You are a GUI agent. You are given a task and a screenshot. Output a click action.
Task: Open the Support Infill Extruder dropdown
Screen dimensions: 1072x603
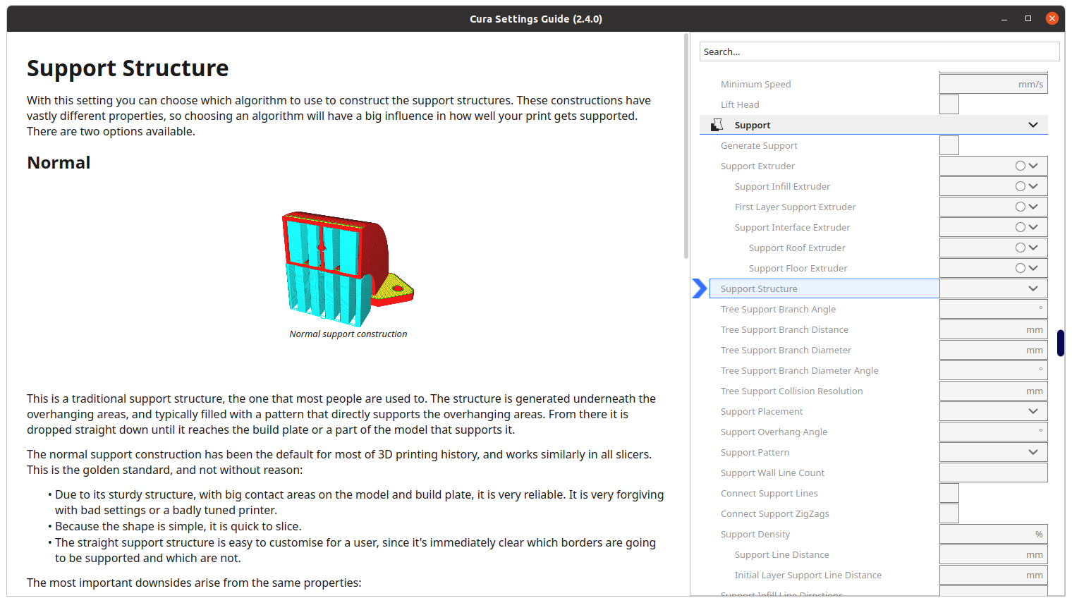click(x=993, y=186)
